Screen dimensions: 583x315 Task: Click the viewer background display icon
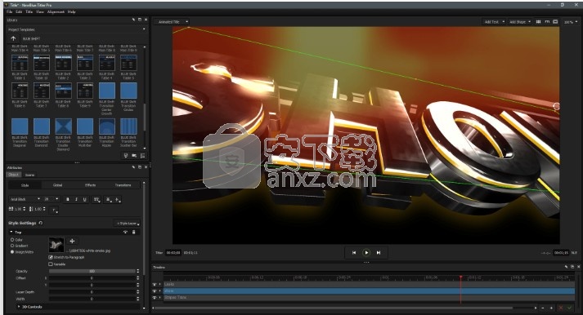(x=555, y=22)
